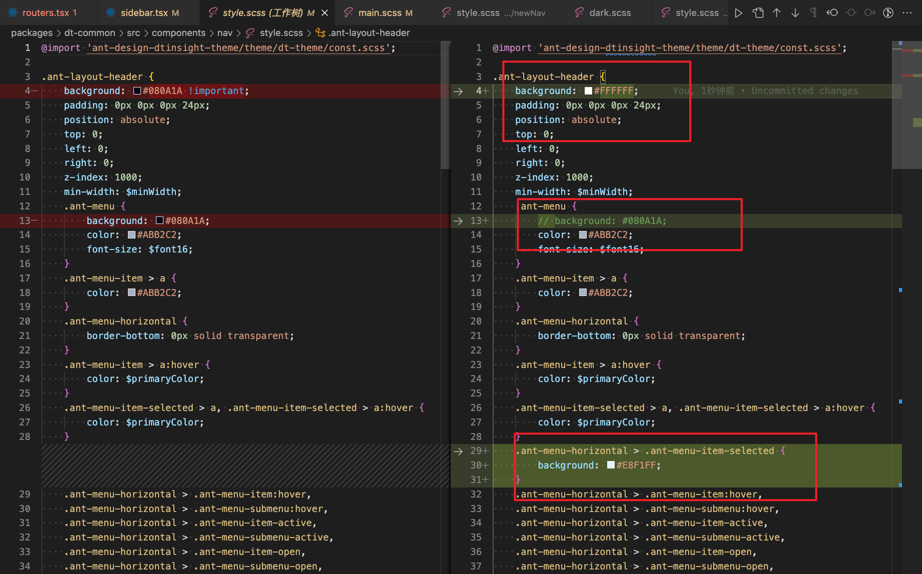
Task: Run the current file with the play icon
Action: [x=739, y=12]
